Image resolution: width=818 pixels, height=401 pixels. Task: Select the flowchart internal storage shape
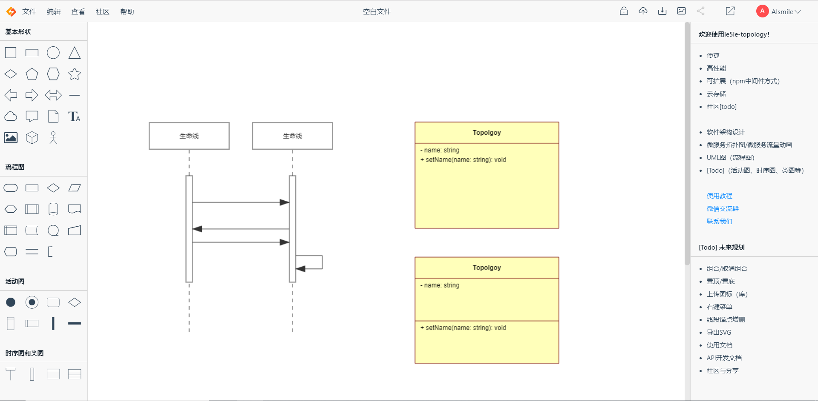[x=11, y=230]
